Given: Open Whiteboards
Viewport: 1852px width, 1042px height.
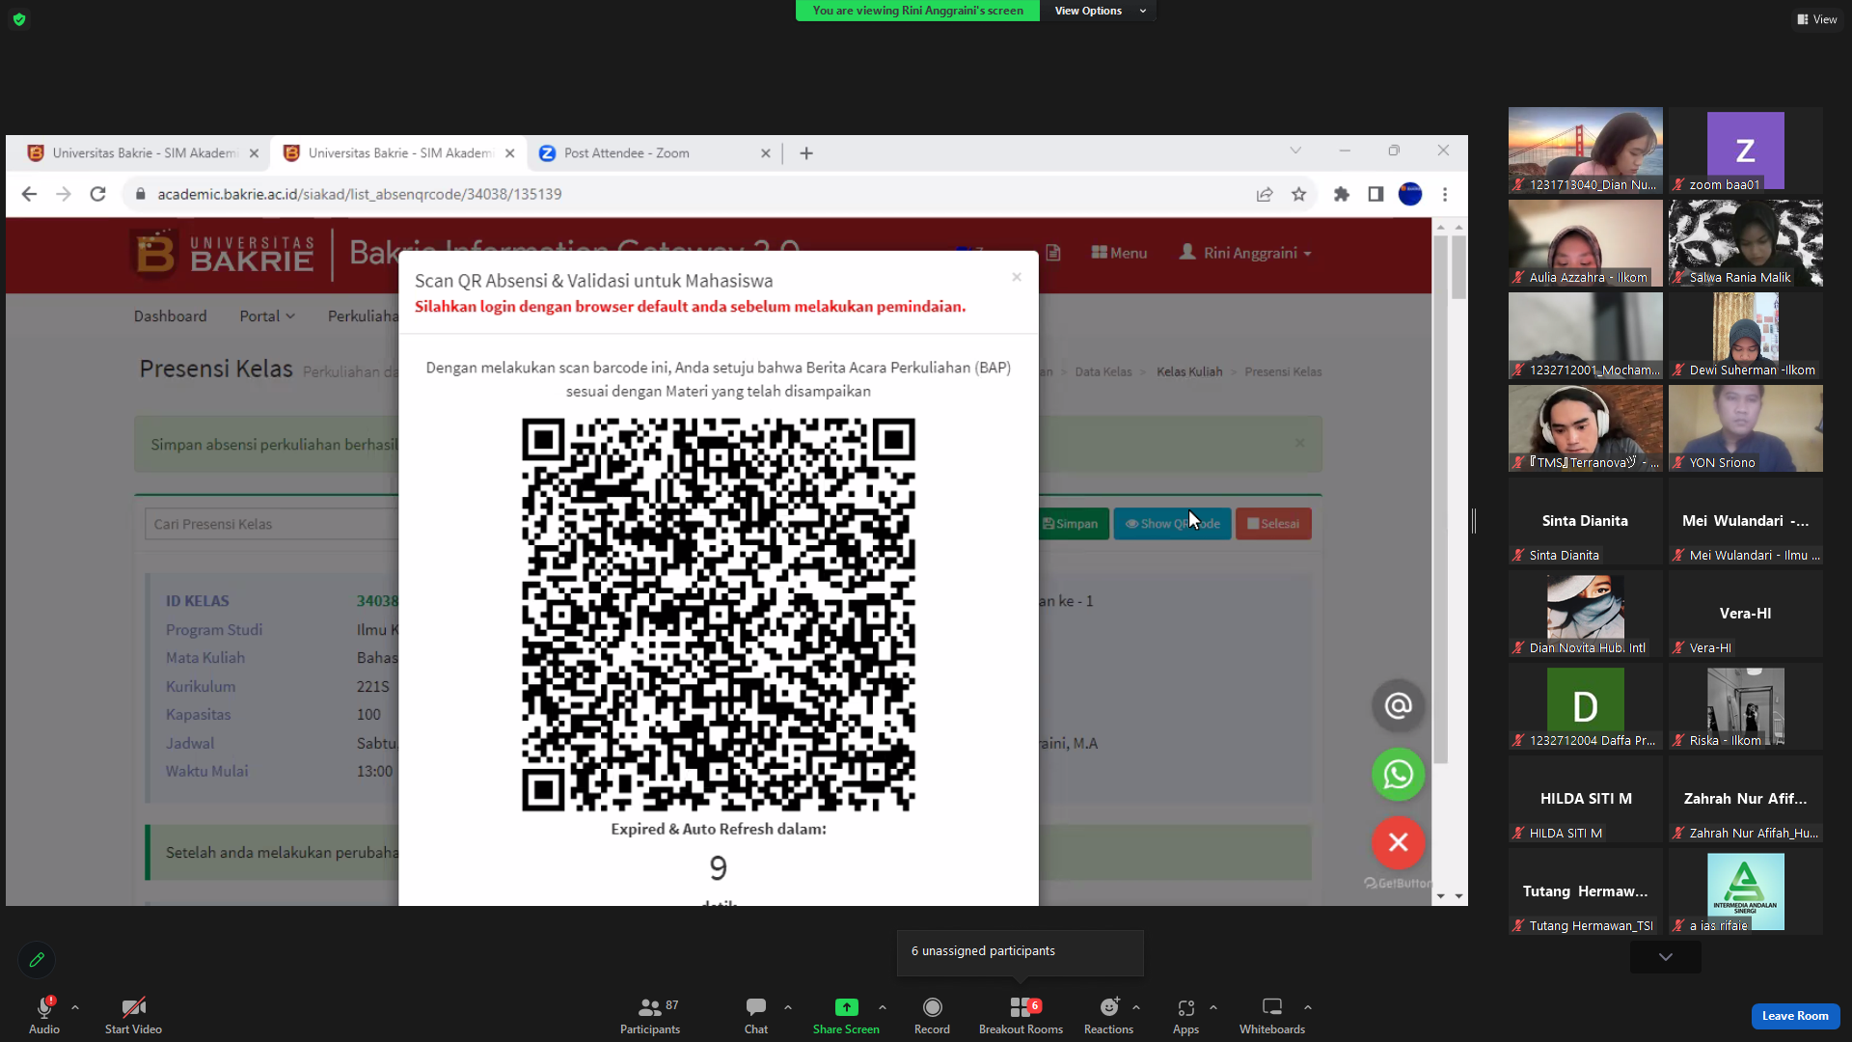Looking at the screenshot, I should [x=1272, y=1015].
